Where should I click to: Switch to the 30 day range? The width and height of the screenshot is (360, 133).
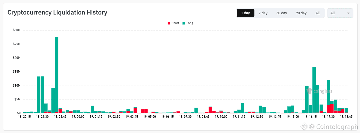point(282,13)
